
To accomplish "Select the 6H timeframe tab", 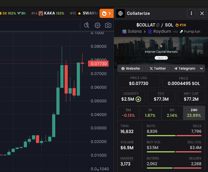I will [x=172, y=113].
